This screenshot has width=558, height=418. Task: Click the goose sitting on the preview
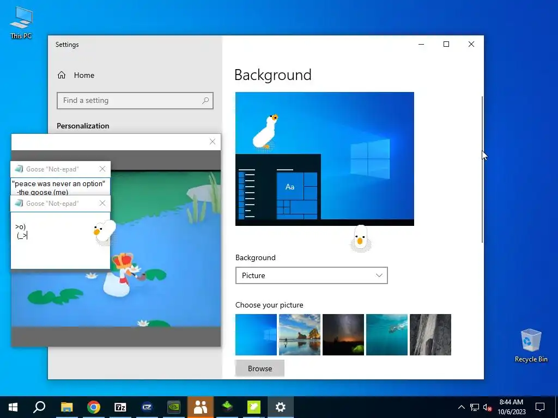[x=265, y=132]
